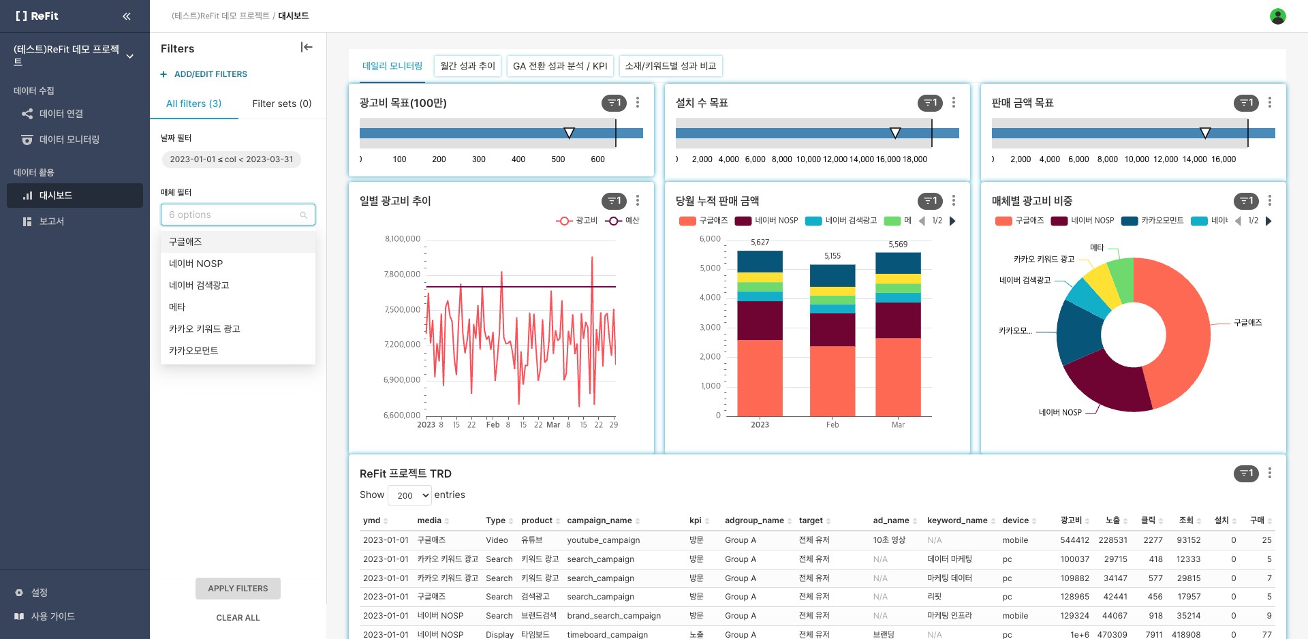
Task: Open the Show entries count dropdown
Action: pos(410,495)
